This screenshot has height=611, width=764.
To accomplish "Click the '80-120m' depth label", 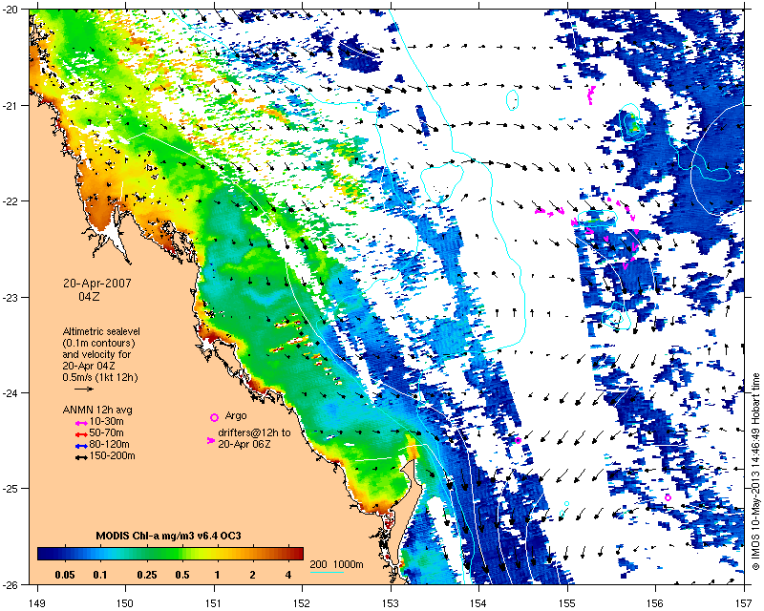I will (x=109, y=444).
